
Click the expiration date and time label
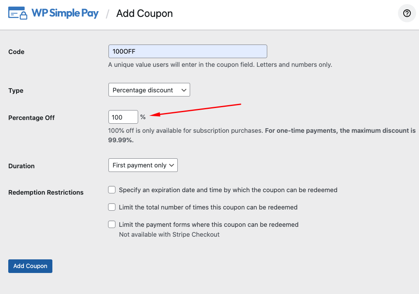[x=228, y=190]
